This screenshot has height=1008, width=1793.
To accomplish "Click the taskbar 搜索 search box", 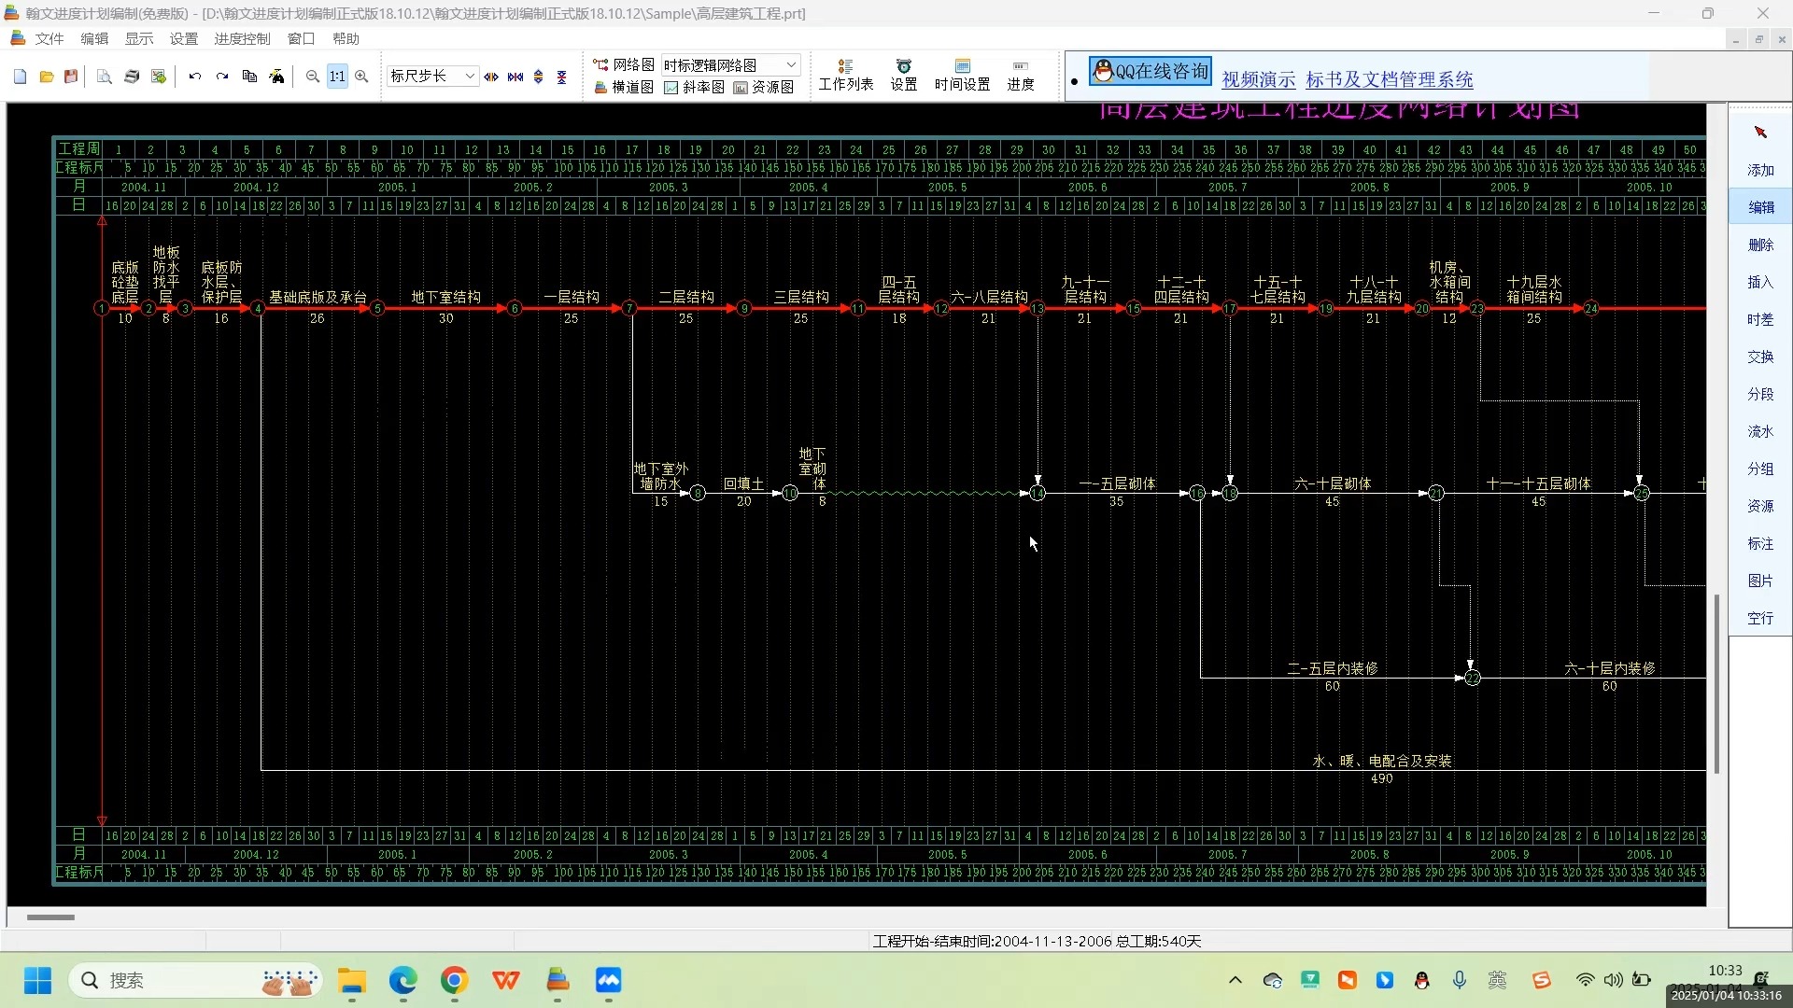I will (194, 980).
